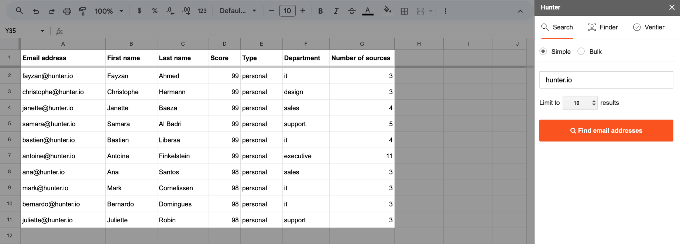Select cell with last name Cornelissen
Viewport: 680px width, 244px height.
click(x=183, y=188)
